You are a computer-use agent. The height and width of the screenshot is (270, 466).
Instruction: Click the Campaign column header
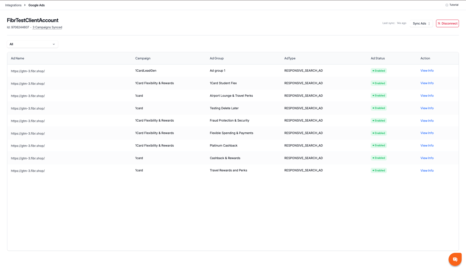pyautogui.click(x=143, y=58)
